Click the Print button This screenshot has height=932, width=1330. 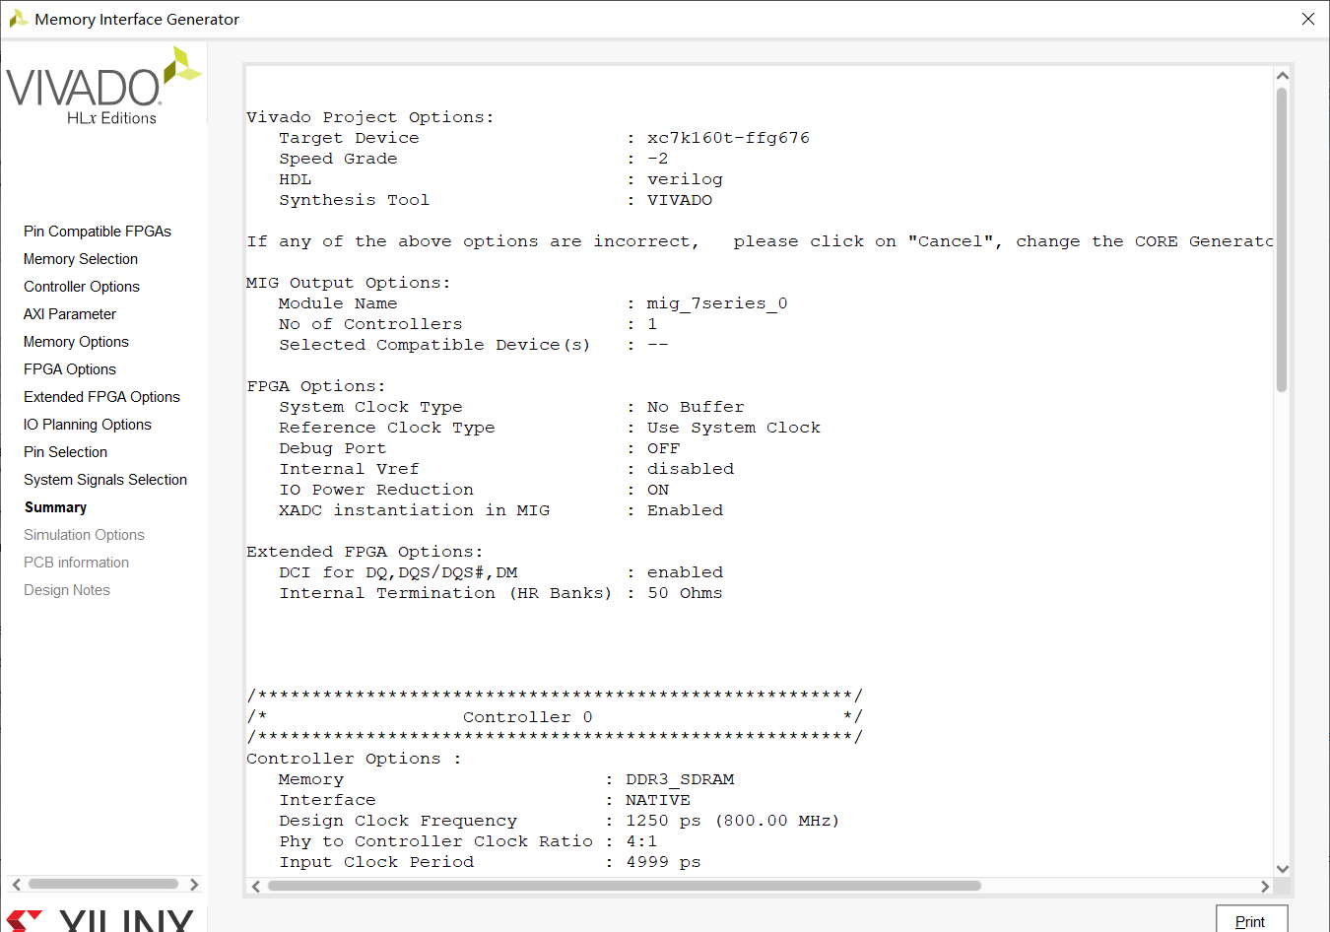point(1251,920)
